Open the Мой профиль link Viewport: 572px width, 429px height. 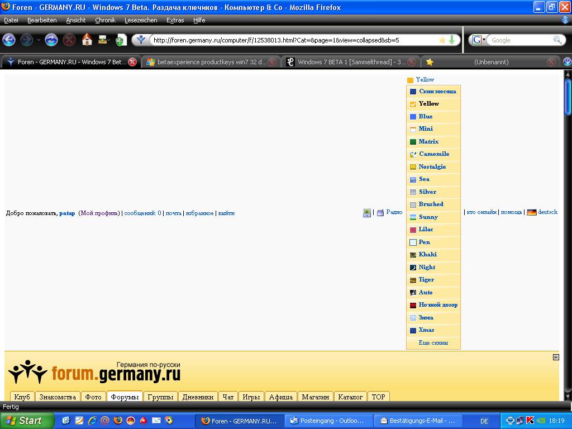99,213
